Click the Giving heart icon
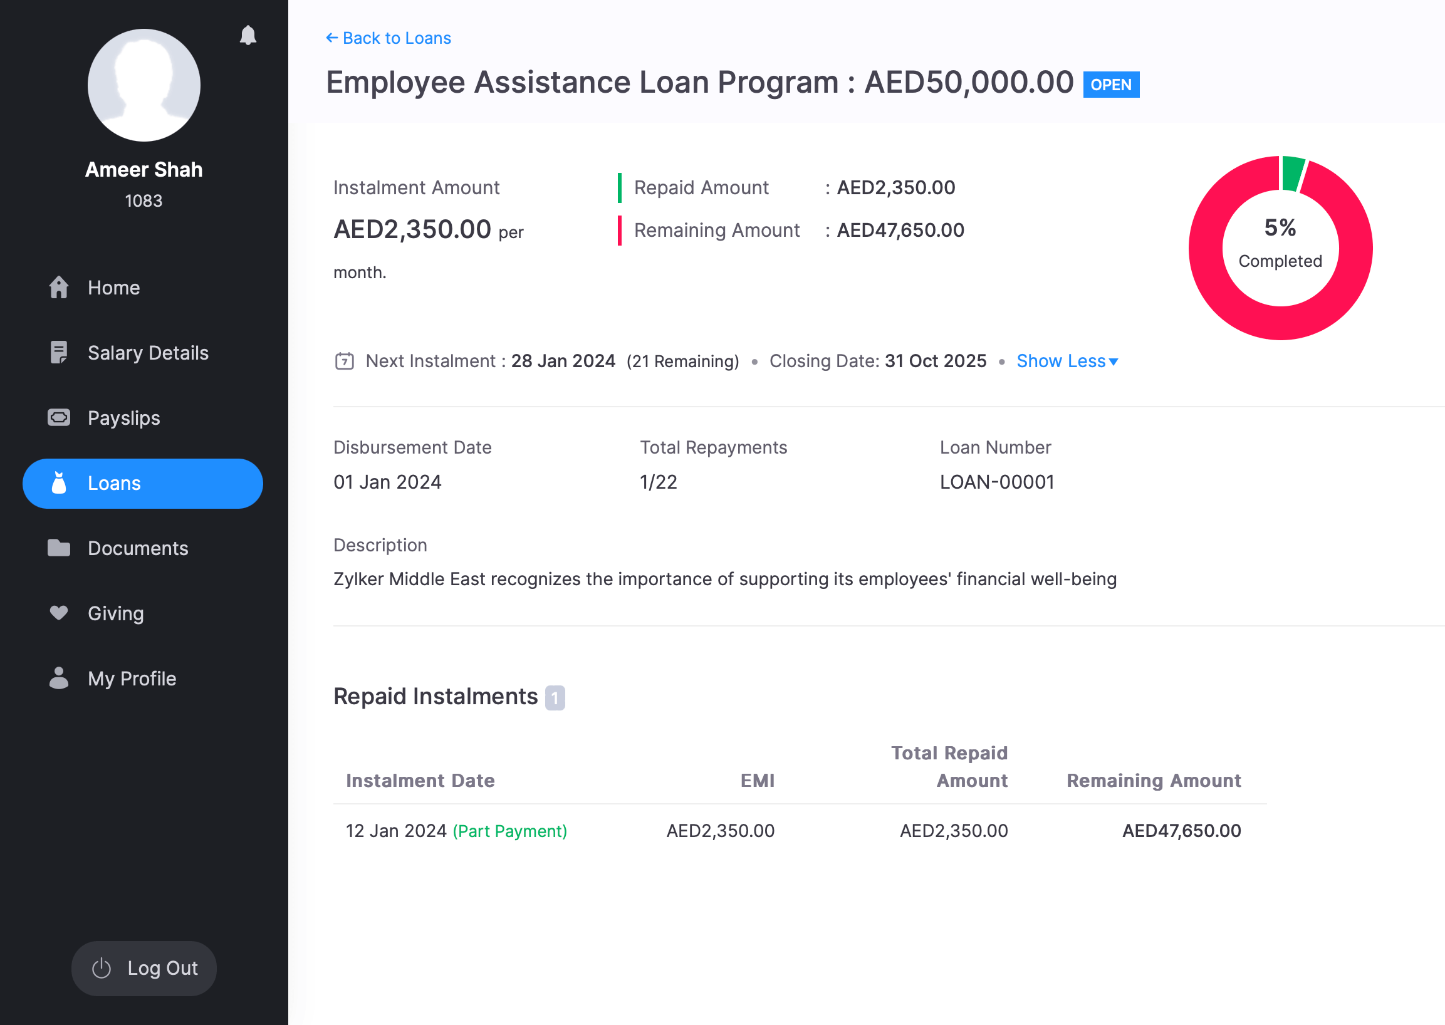Screen dimensions: 1445x1025 coord(59,613)
